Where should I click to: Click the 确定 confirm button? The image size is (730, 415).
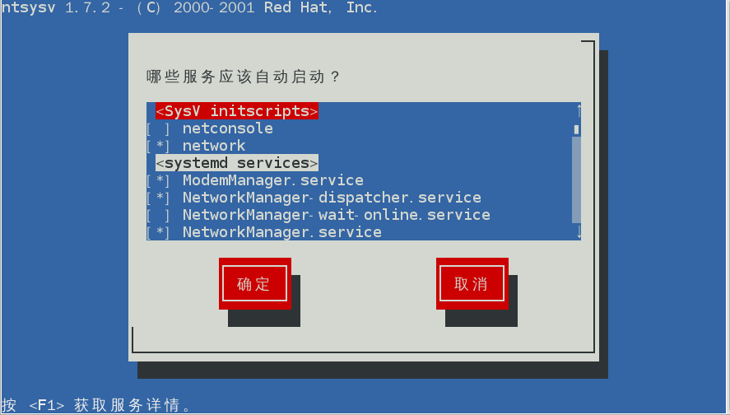[254, 283]
